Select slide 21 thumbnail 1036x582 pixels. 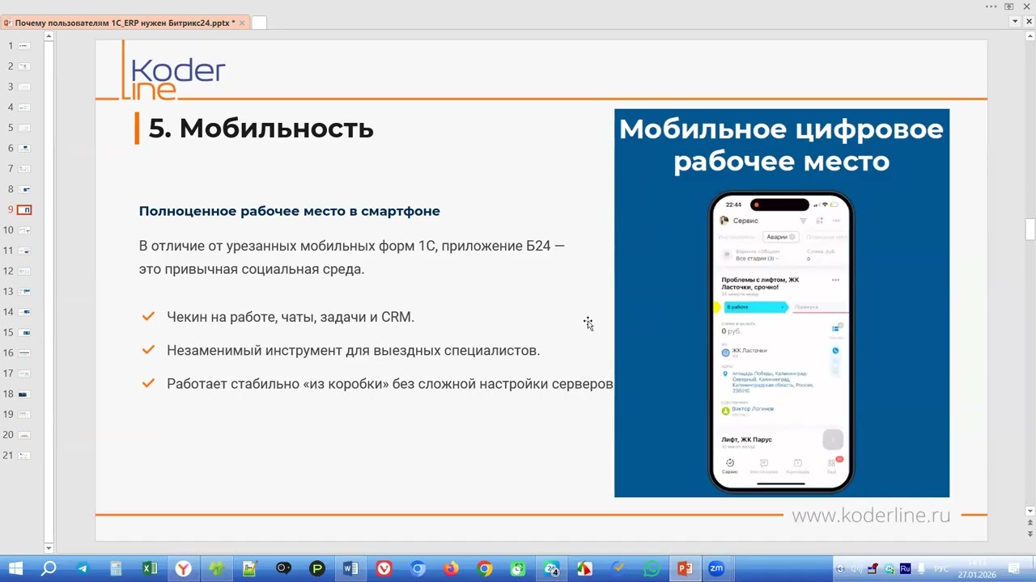coord(24,456)
